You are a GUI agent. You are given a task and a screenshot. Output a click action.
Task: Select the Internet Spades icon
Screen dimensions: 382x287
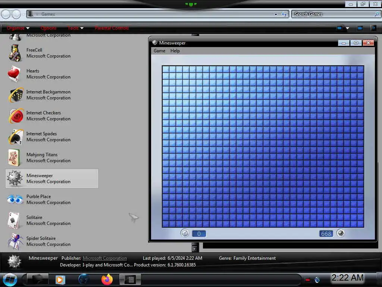[16, 137]
